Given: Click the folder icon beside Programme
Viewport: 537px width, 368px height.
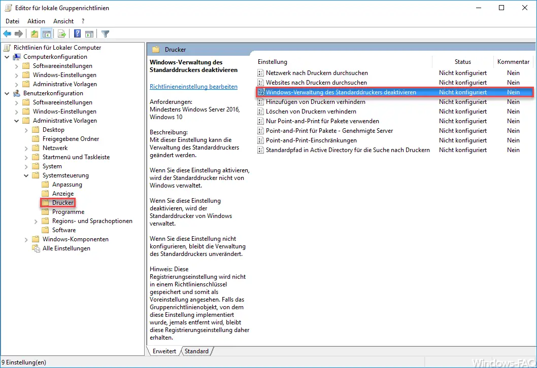Looking at the screenshot, I should (x=45, y=212).
